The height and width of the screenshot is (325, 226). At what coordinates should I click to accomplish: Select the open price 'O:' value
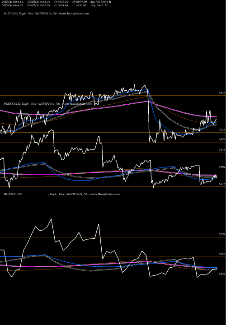(x=61, y=2)
